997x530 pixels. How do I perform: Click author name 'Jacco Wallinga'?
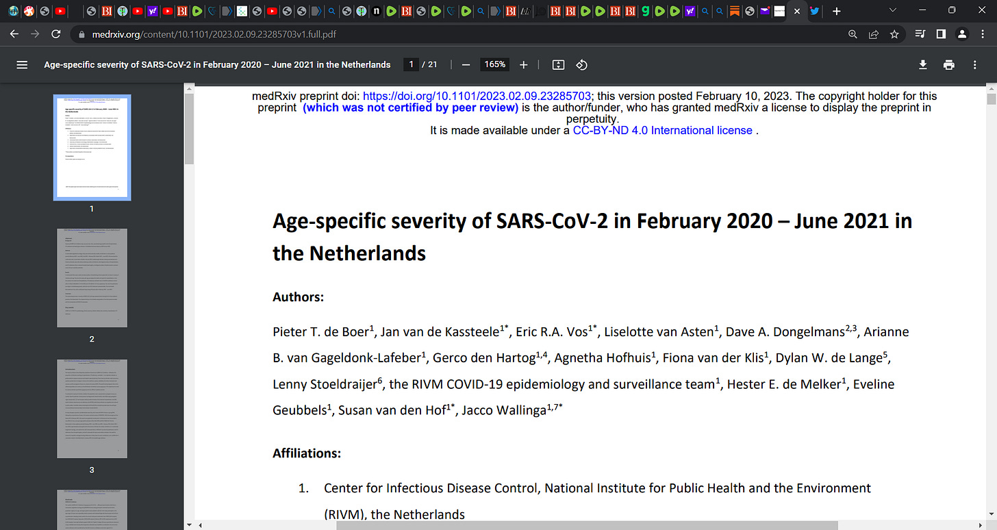coord(504,410)
